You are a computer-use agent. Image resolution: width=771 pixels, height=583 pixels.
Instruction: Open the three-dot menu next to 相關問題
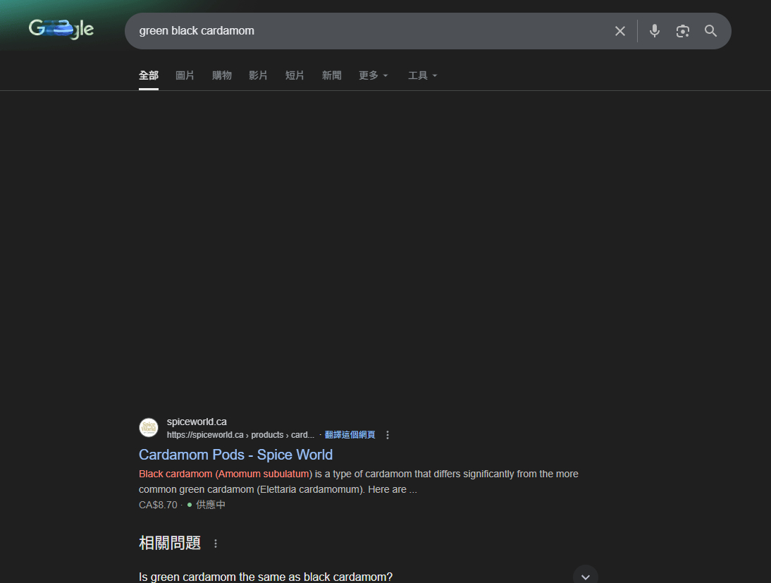coord(216,544)
